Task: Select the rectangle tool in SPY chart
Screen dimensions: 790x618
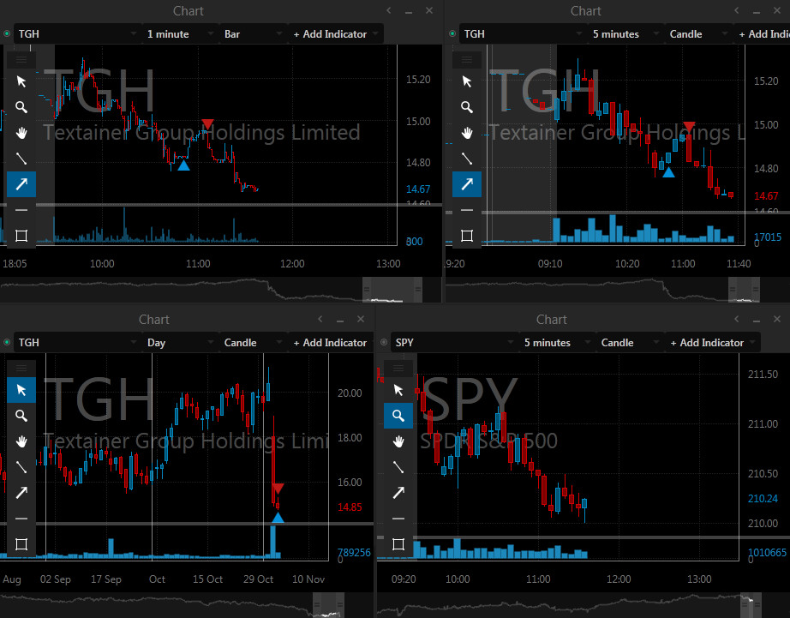Action: point(398,544)
